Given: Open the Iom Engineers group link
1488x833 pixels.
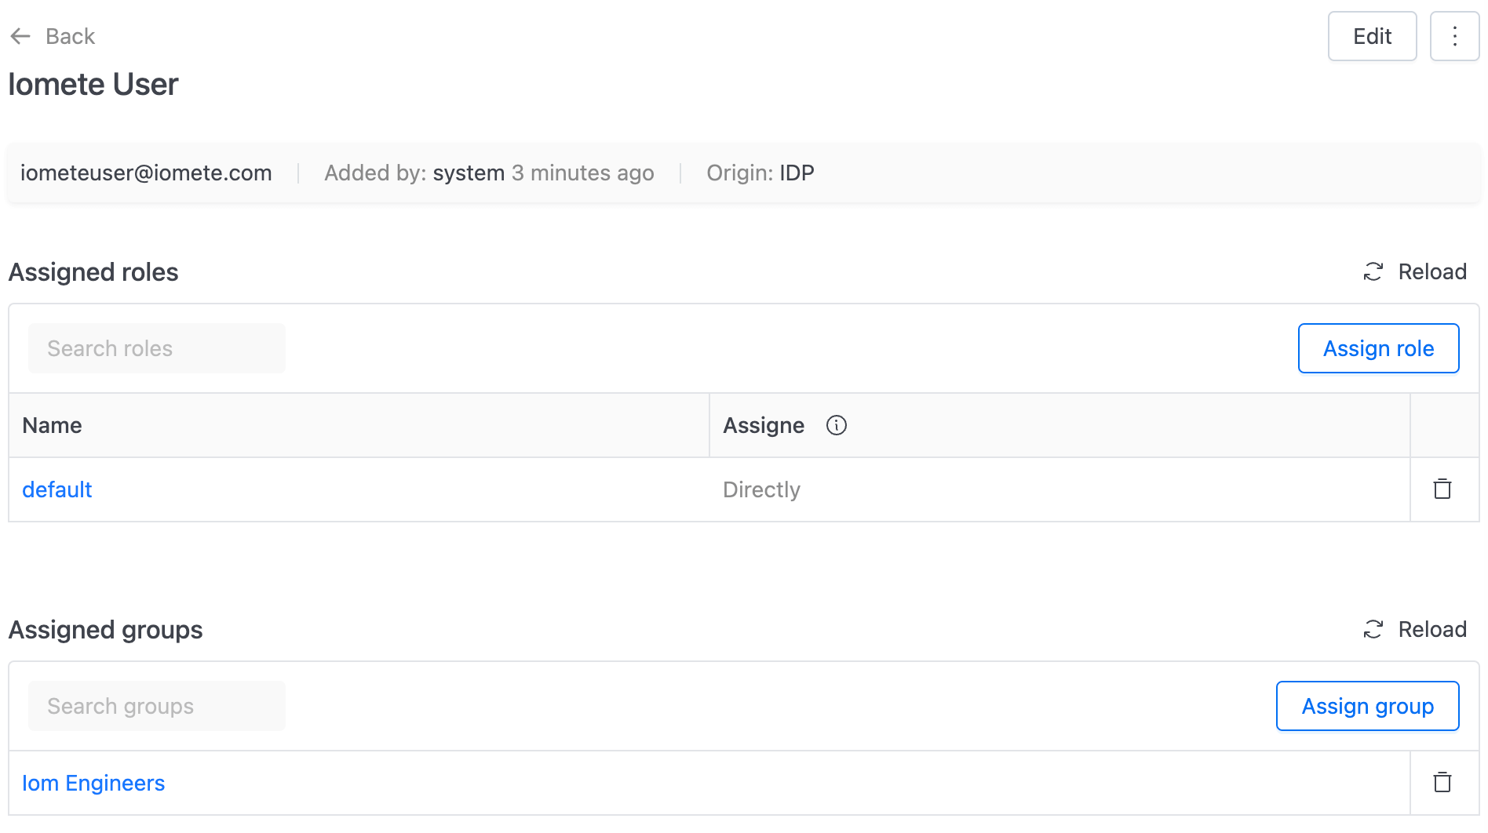Looking at the screenshot, I should [x=93, y=783].
